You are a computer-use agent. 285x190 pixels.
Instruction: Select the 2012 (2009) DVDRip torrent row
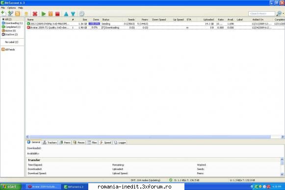pyautogui.click(x=155, y=24)
